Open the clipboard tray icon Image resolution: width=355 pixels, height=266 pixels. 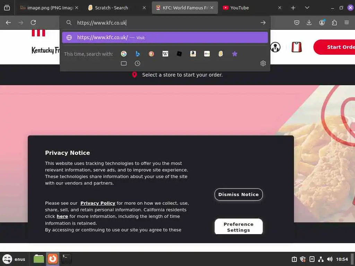point(294,259)
